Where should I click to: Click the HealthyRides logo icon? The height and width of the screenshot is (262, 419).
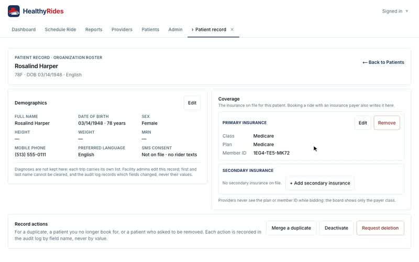[x=14, y=11]
